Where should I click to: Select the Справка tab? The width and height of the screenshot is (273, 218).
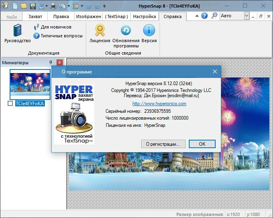tap(172, 16)
